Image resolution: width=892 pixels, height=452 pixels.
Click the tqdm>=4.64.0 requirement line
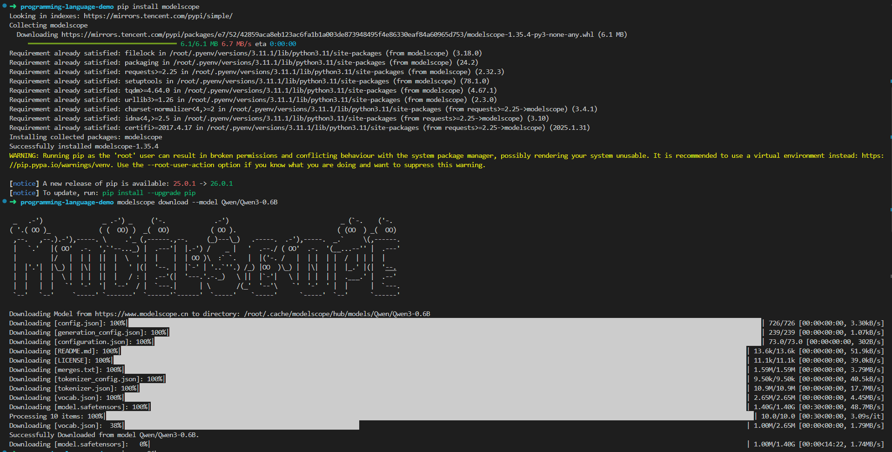(253, 90)
